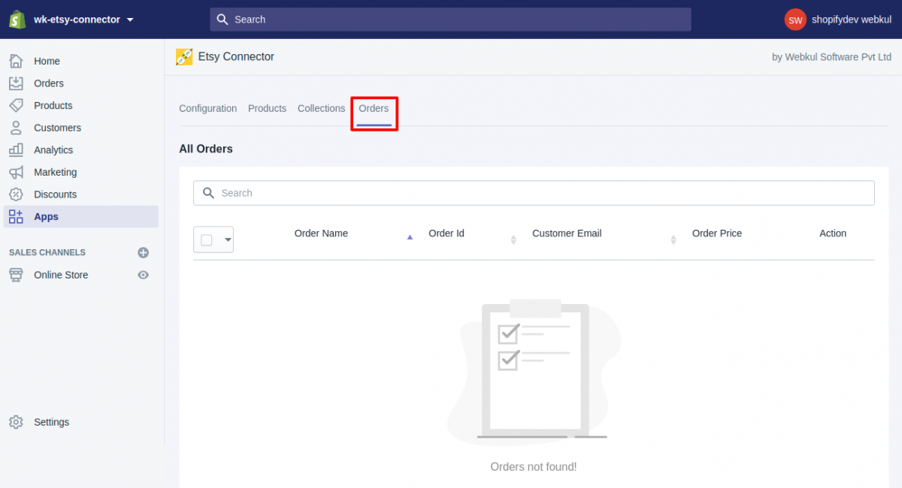This screenshot has width=902, height=488.
Task: Open Settings in the sidebar
Action: (x=51, y=422)
